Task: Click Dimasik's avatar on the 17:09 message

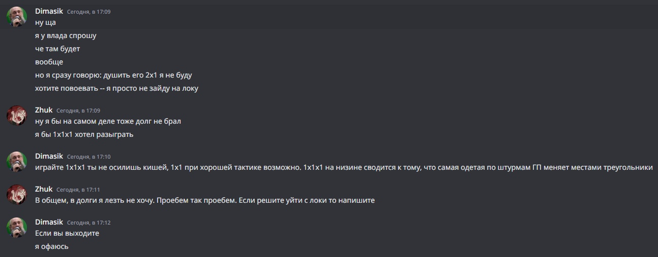Action: (16, 17)
